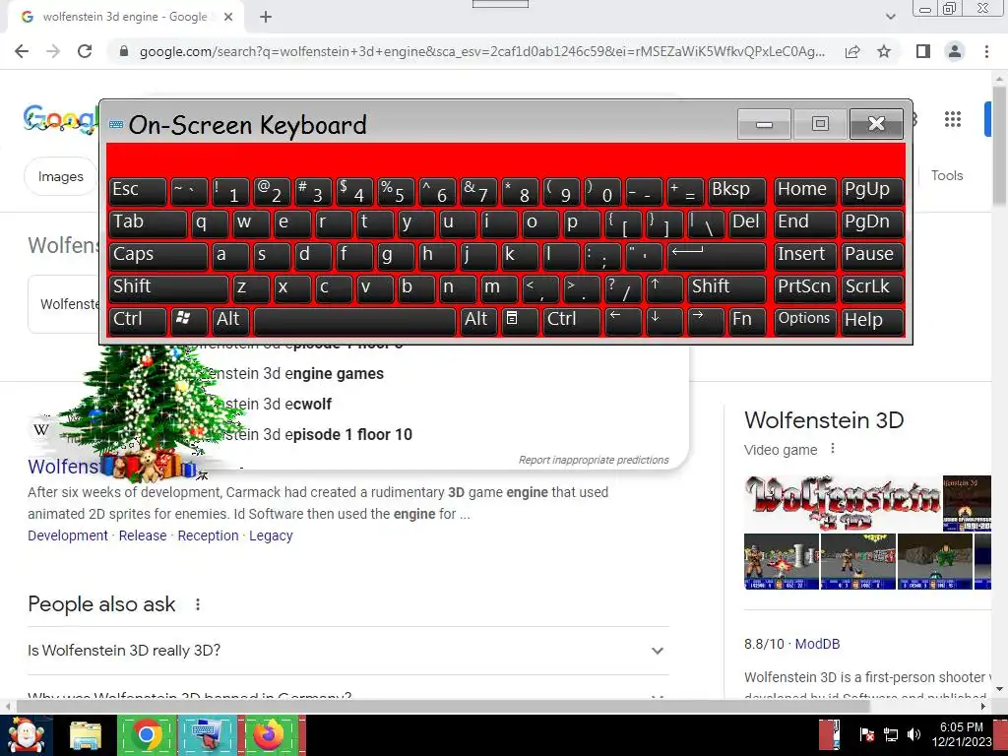This screenshot has height=756, width=1008.
Task: Open the Development link
Action: click(x=68, y=535)
